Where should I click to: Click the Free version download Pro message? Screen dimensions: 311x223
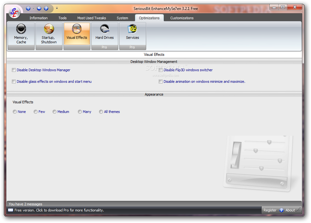(x=59, y=210)
